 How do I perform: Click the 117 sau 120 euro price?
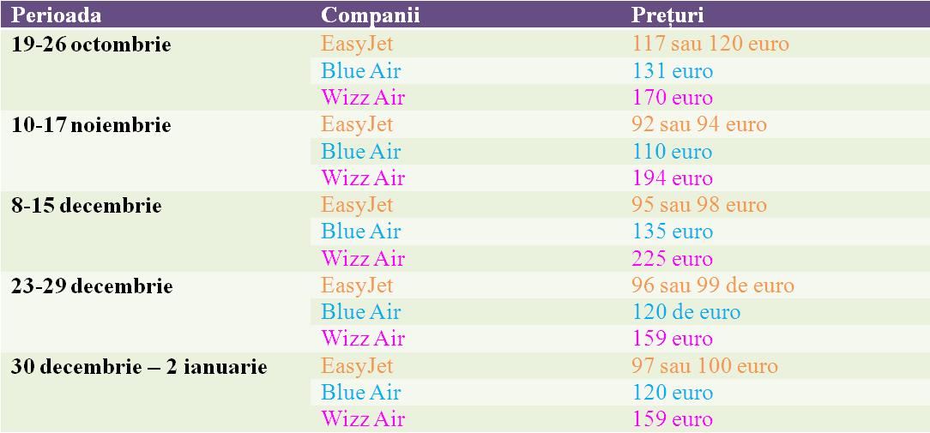click(710, 44)
